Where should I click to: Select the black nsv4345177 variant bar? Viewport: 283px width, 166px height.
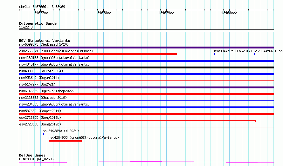coord(146,67)
